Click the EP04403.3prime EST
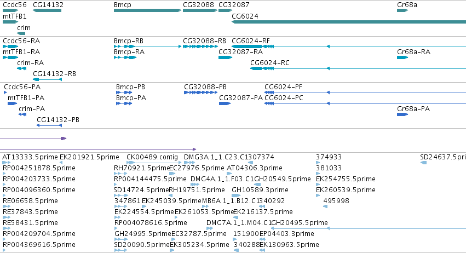Screen dimensions: 466x253 pos(262,239)
